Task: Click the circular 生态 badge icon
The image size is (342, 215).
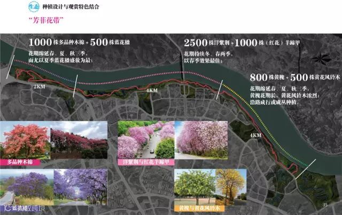Action: [34, 6]
